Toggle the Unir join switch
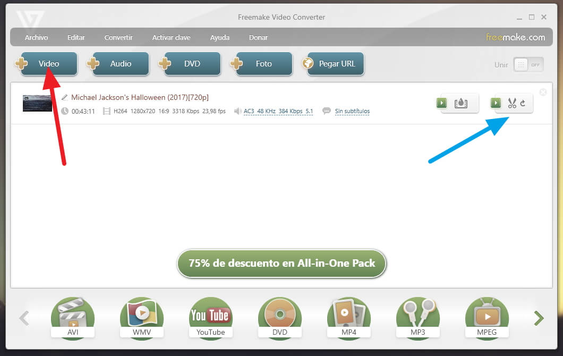The height and width of the screenshot is (356, 563). (528, 65)
